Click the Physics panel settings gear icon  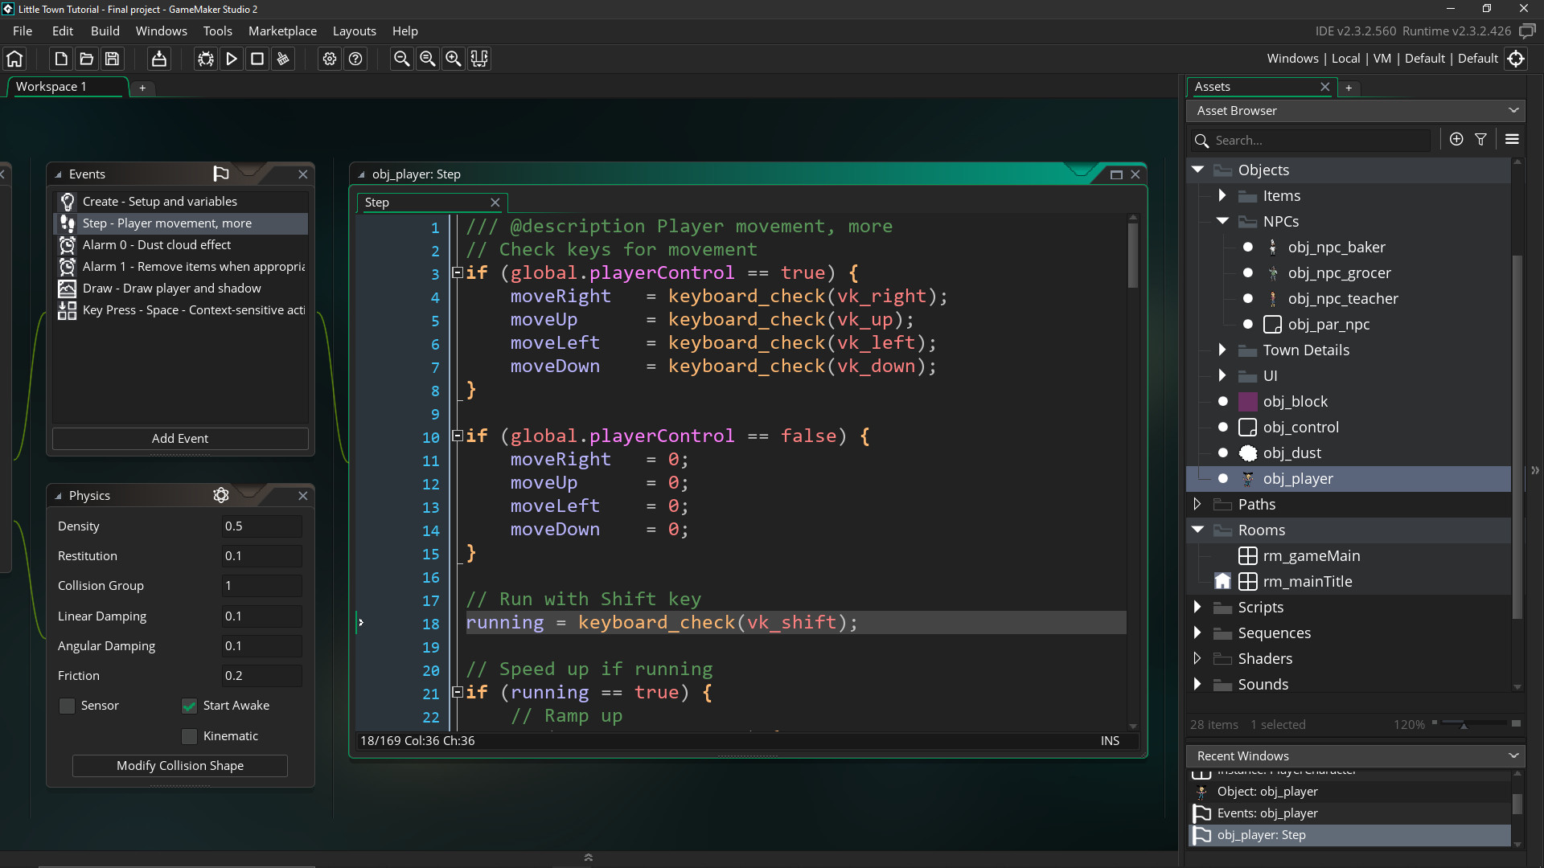point(220,494)
